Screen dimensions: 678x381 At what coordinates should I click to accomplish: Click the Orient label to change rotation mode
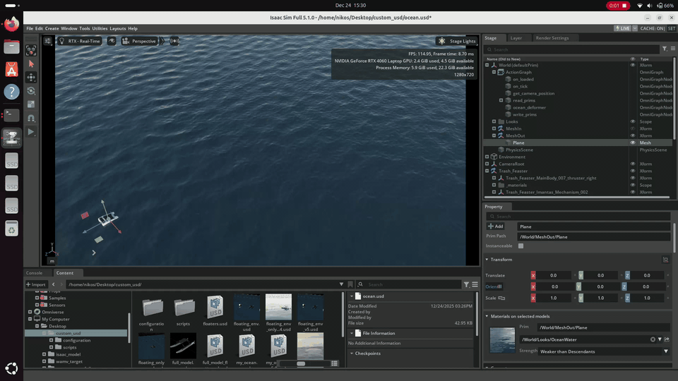point(494,287)
